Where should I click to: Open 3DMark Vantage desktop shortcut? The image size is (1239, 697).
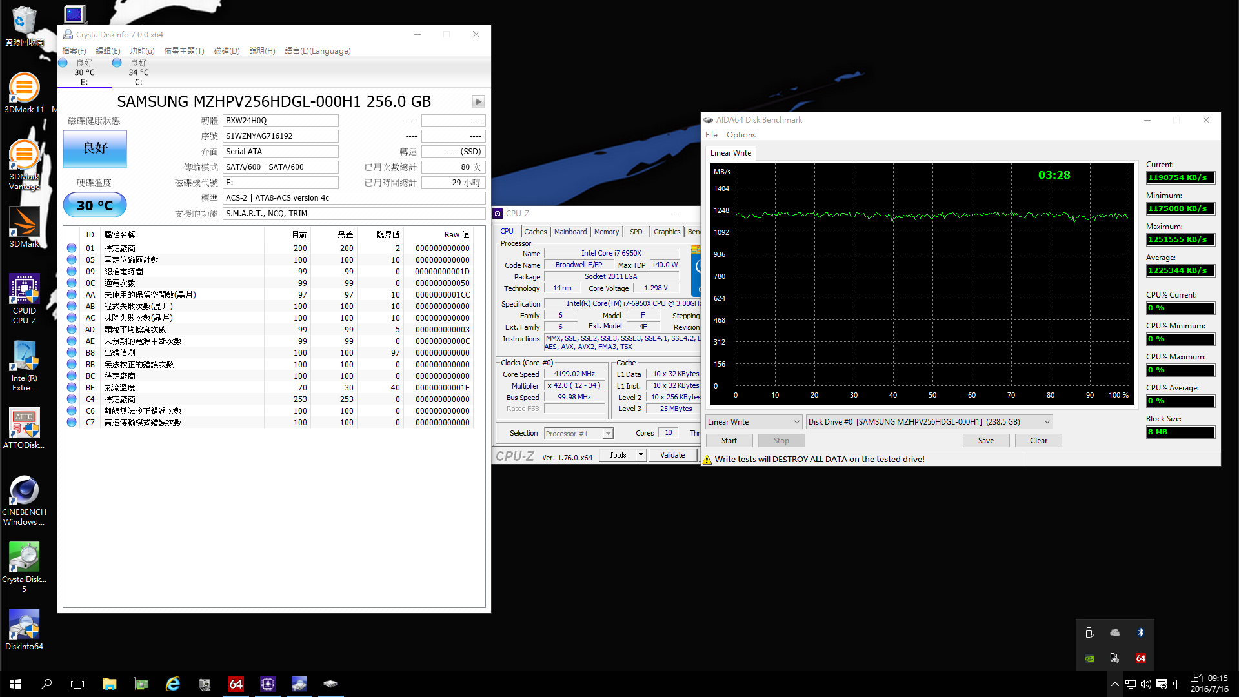(x=24, y=165)
